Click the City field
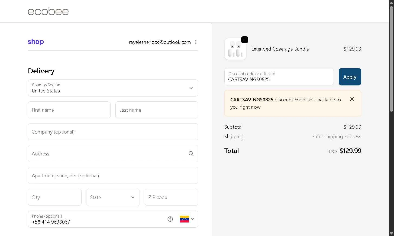 [x=55, y=197]
